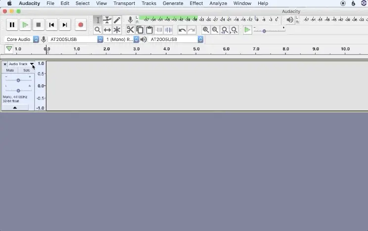The image size is (368, 231).
Task: Click the timeline ruler at 5.0 seconds
Action: point(196,49)
